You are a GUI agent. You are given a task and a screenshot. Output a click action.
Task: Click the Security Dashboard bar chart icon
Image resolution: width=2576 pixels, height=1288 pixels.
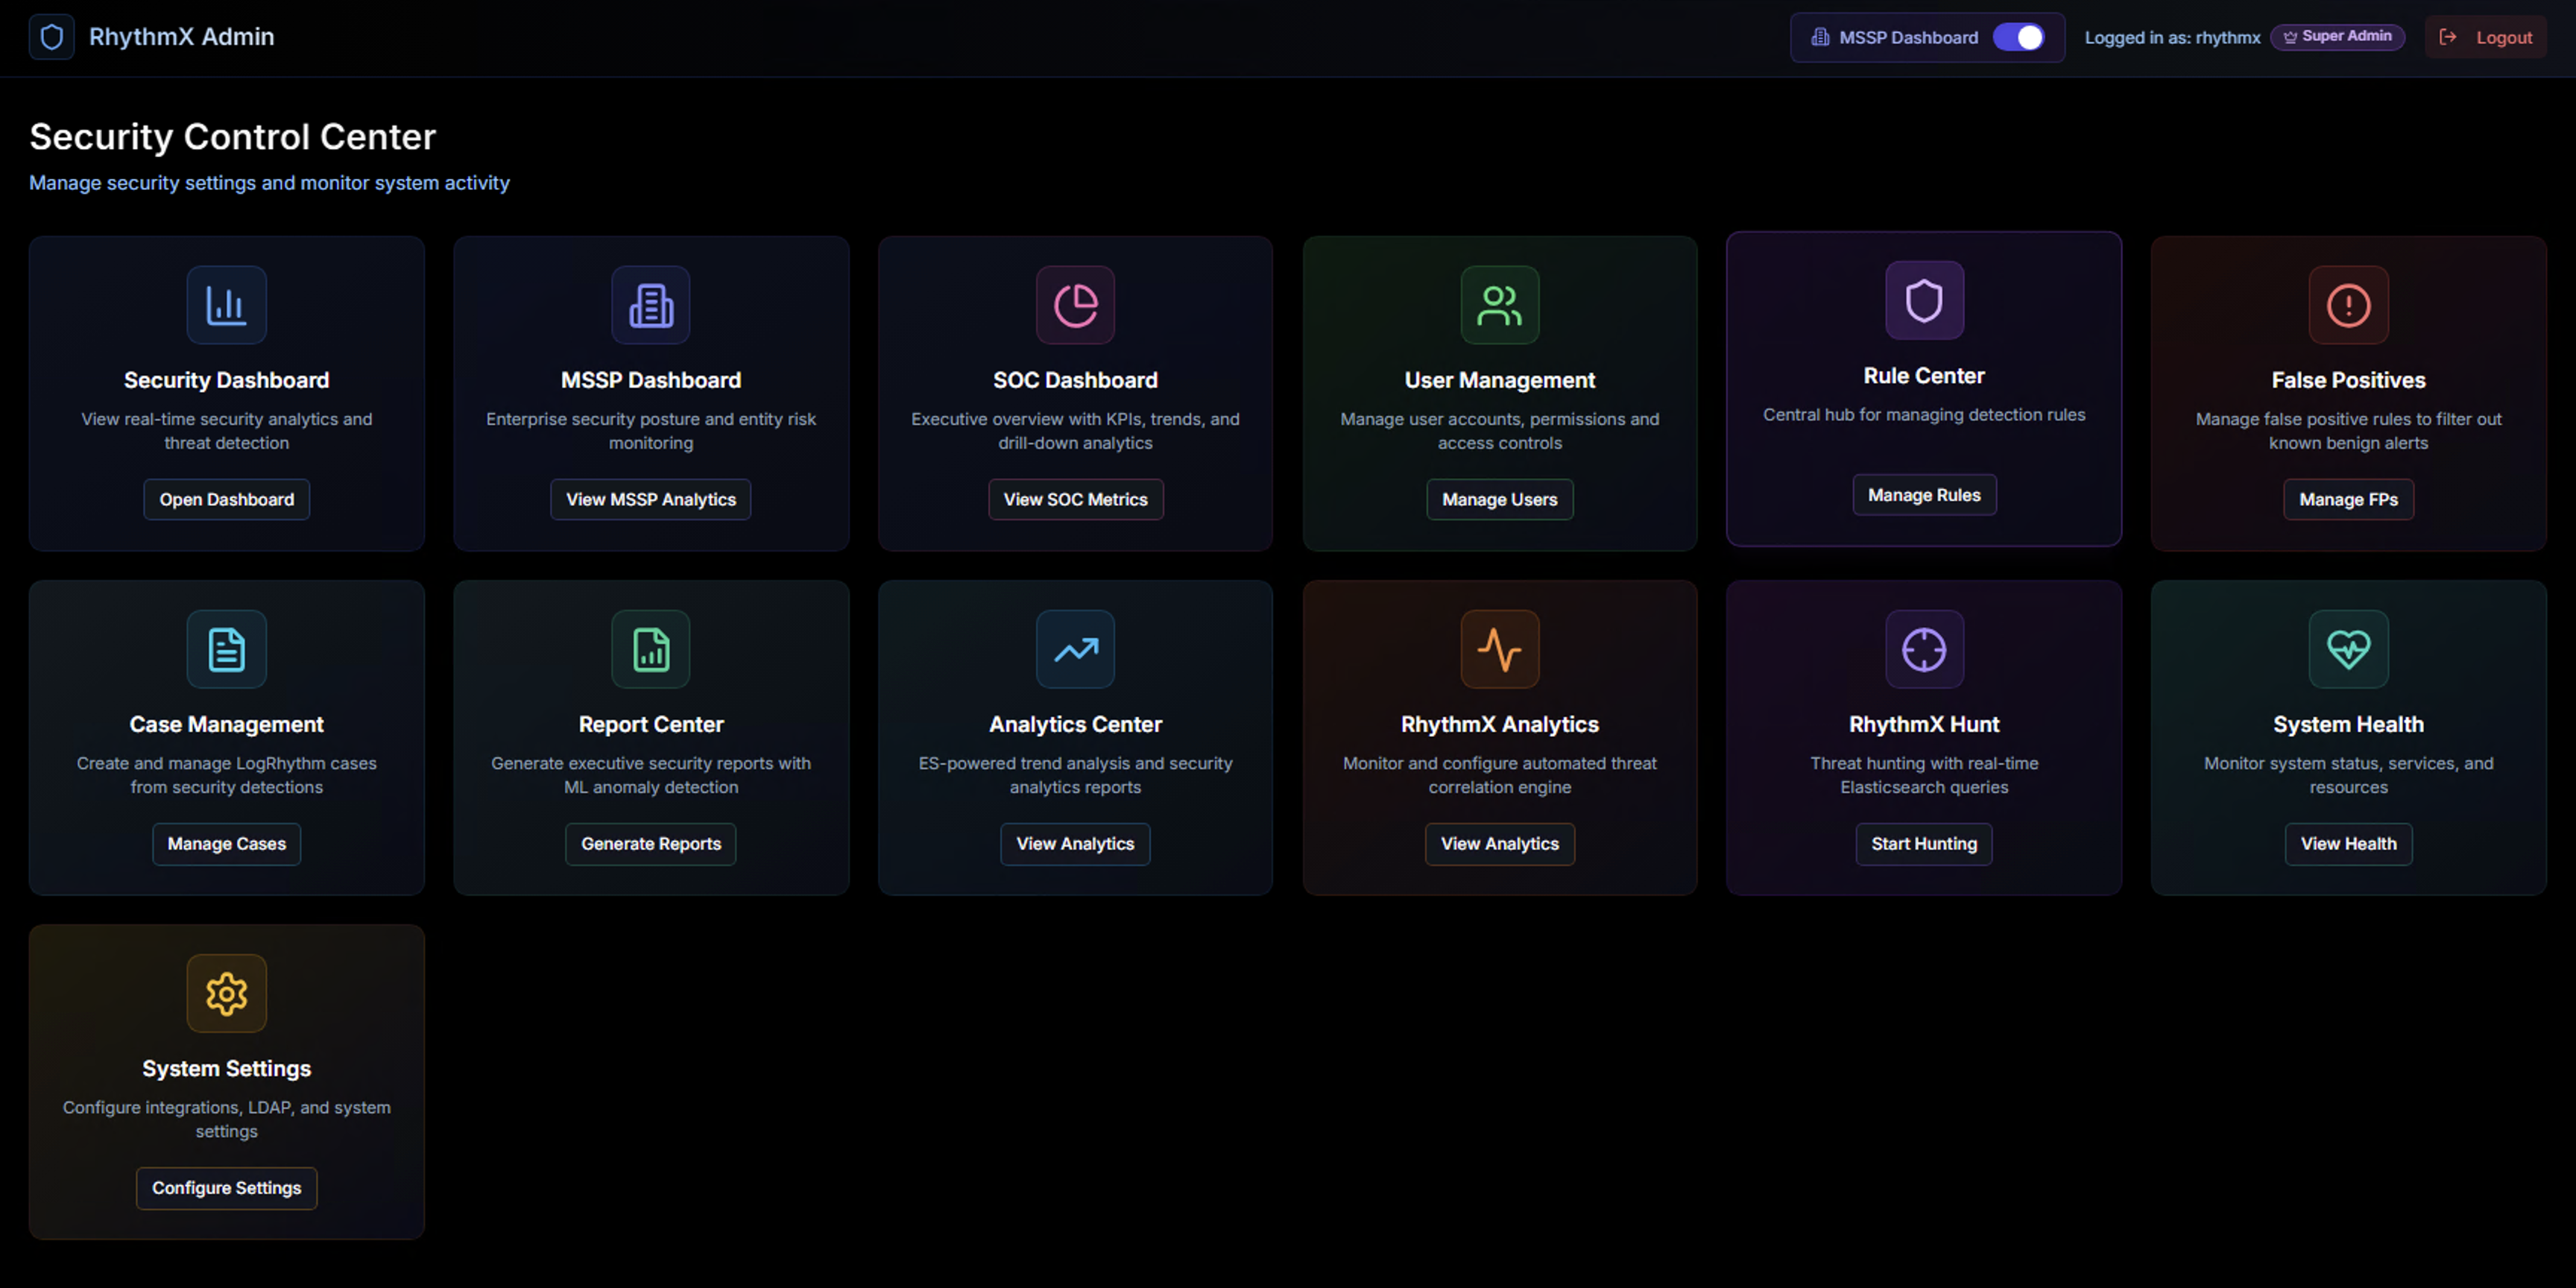pyautogui.click(x=226, y=305)
